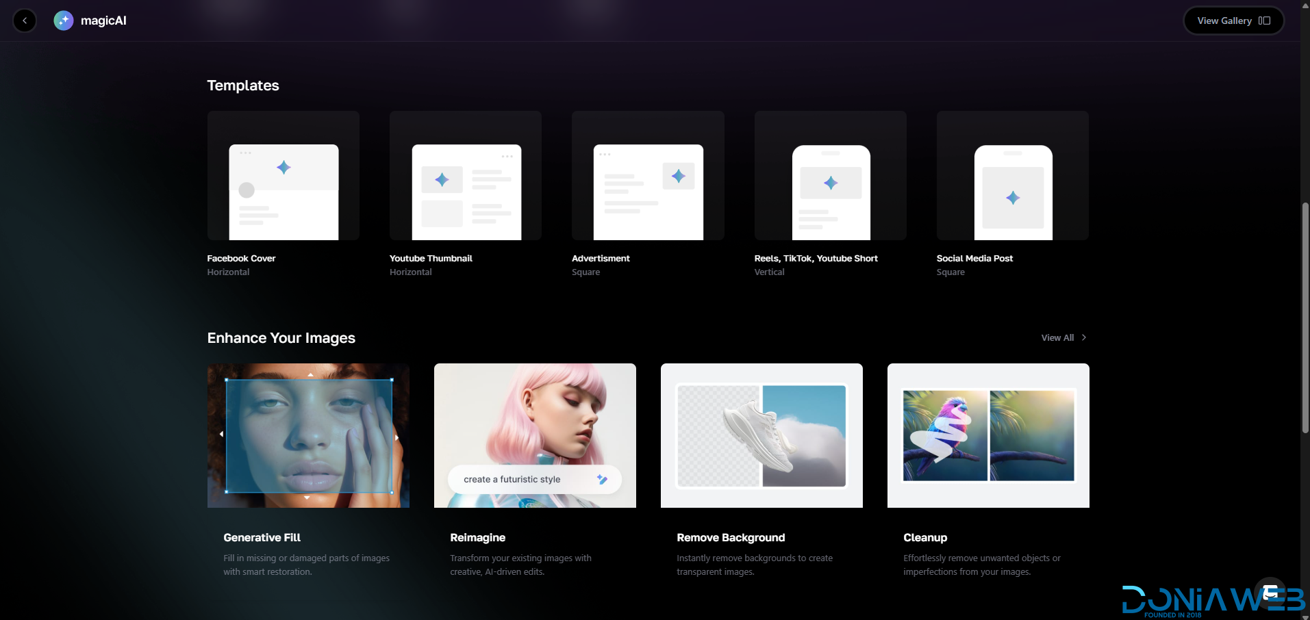This screenshot has width=1310, height=620.
Task: Click the View All link
Action: [1057, 338]
